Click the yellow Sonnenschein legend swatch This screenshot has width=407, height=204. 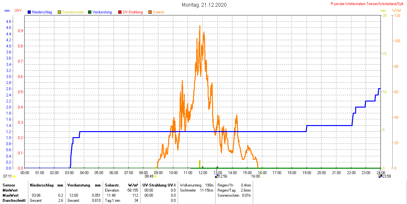tap(59, 12)
